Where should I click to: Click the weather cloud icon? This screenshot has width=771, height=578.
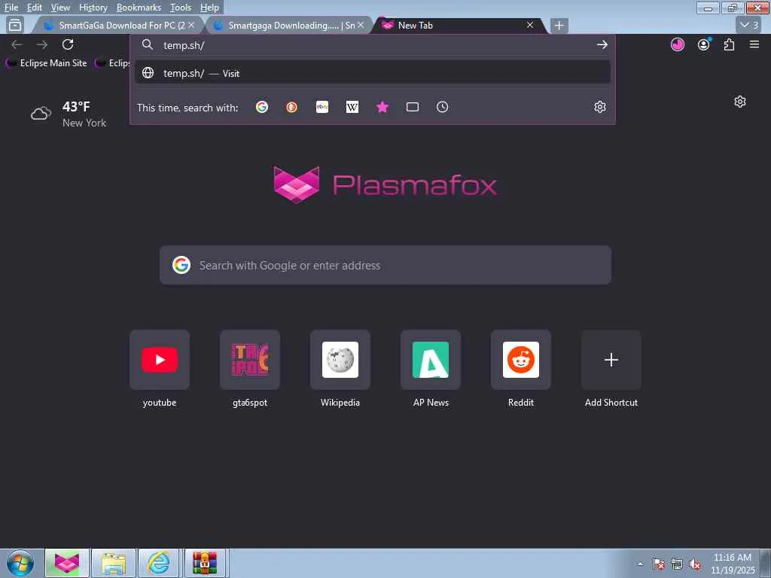click(x=41, y=114)
